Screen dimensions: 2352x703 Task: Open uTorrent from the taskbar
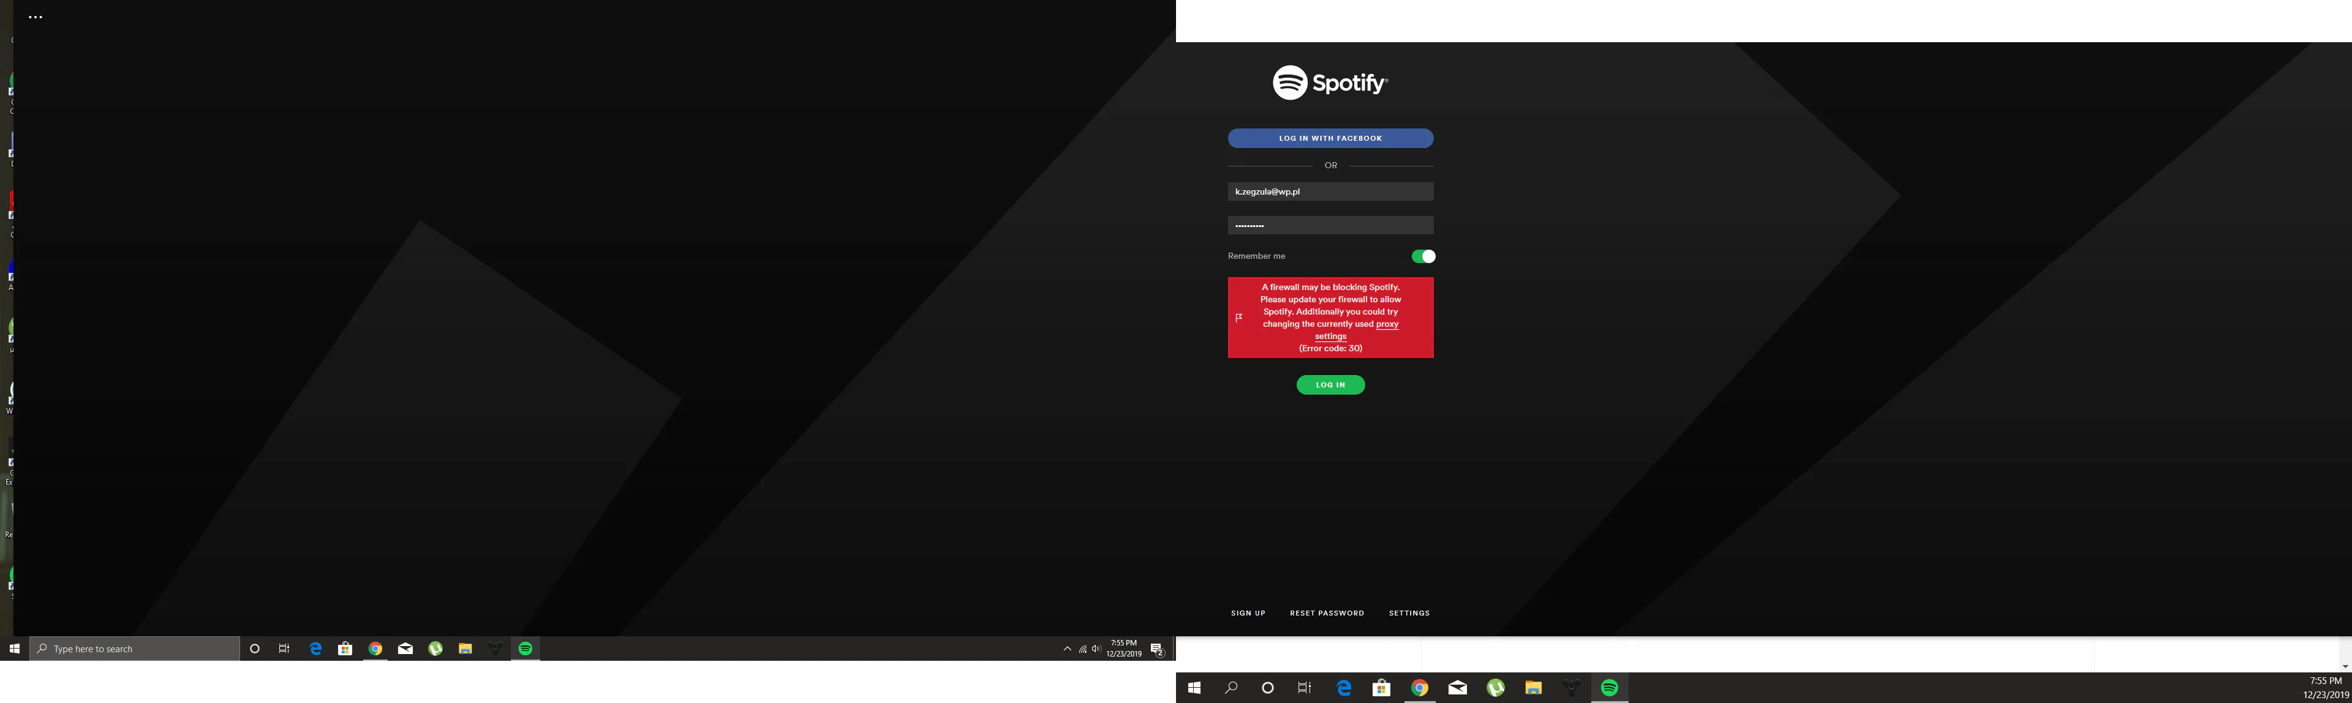435,649
